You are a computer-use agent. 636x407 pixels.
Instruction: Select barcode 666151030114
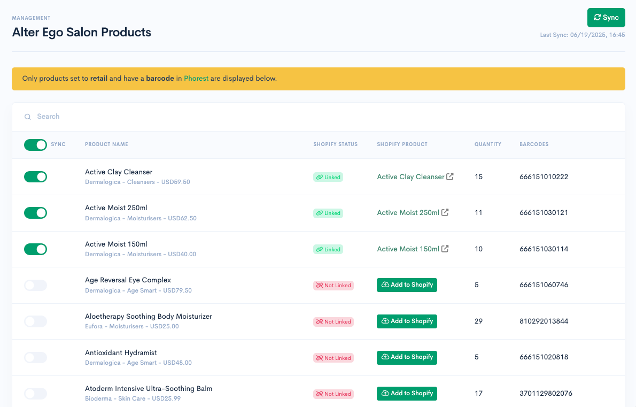(x=544, y=249)
